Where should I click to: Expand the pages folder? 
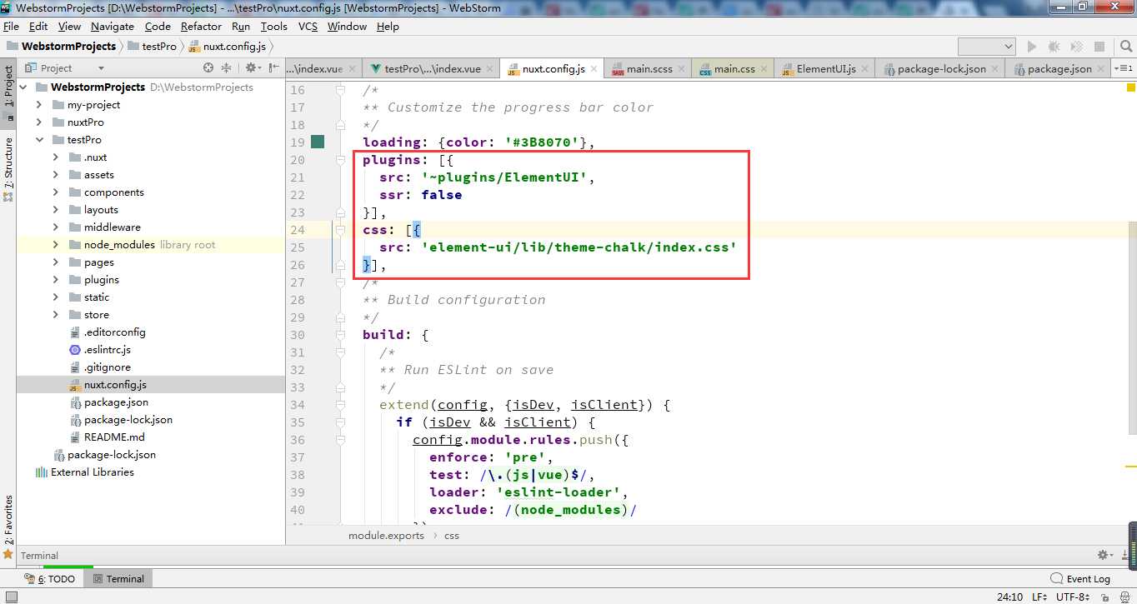[56, 262]
